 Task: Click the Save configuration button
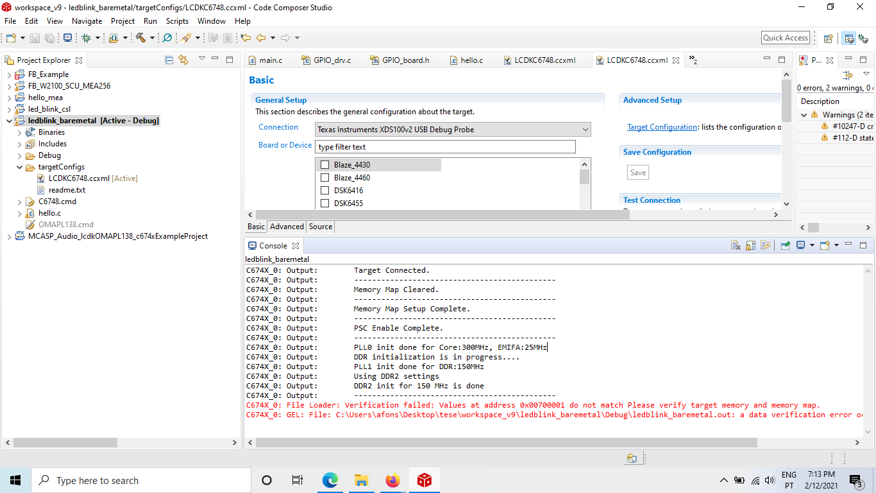[638, 173]
